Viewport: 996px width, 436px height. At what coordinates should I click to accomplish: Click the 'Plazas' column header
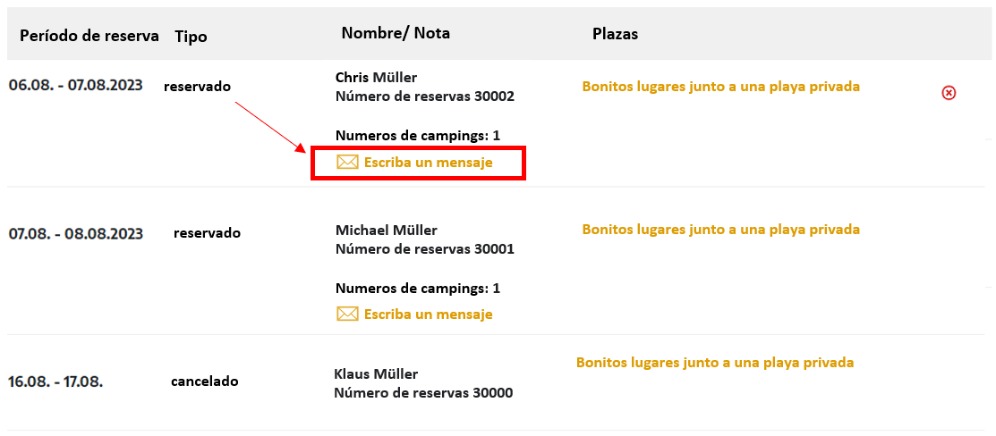coord(615,34)
